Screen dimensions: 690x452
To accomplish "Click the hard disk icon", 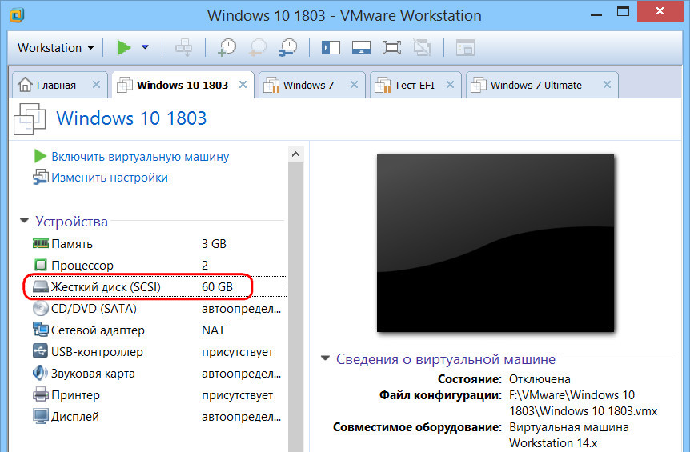I will (41, 286).
